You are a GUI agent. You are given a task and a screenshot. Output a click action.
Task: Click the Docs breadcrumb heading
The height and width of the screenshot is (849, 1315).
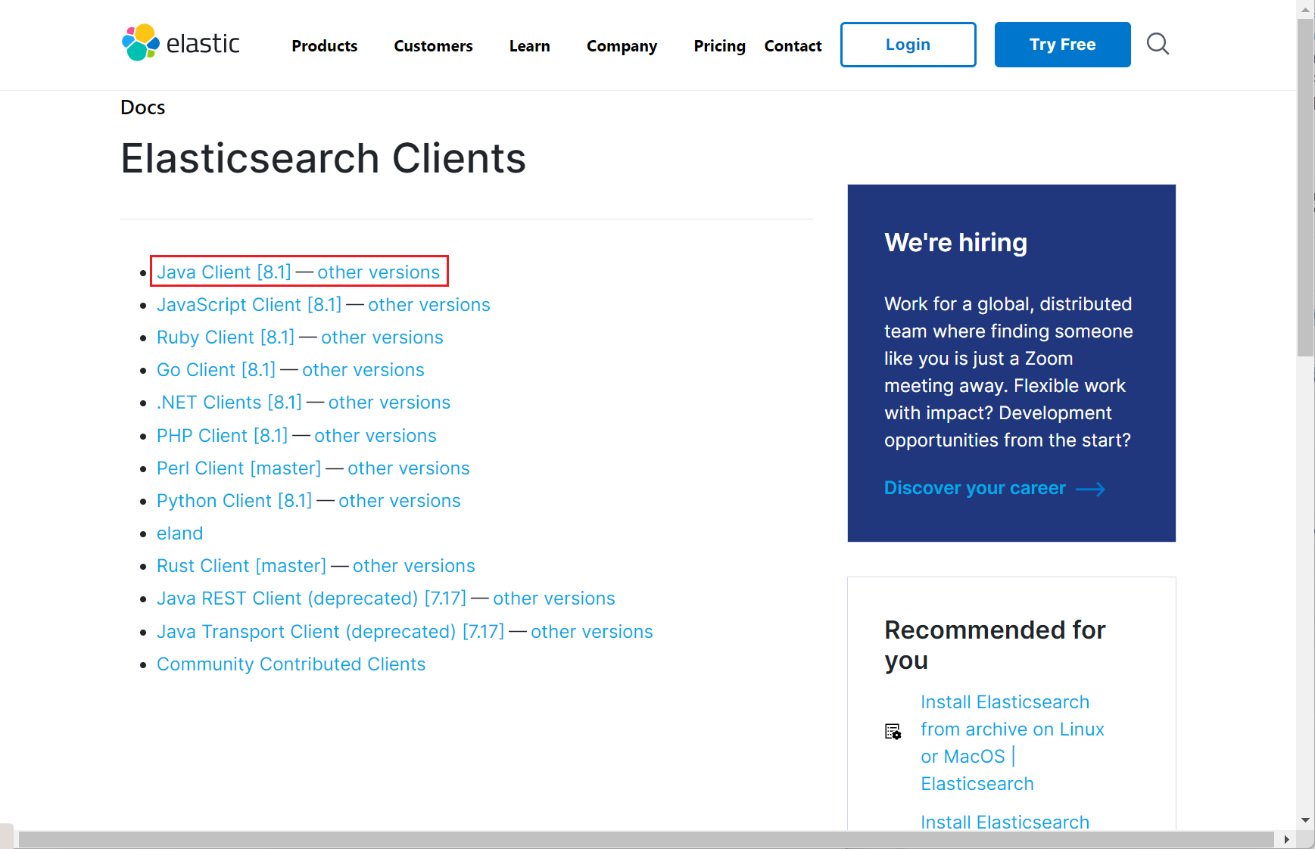(143, 107)
